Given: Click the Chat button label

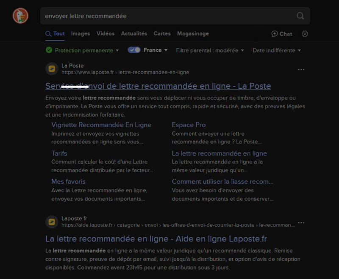Looking at the screenshot, I should (286, 34).
